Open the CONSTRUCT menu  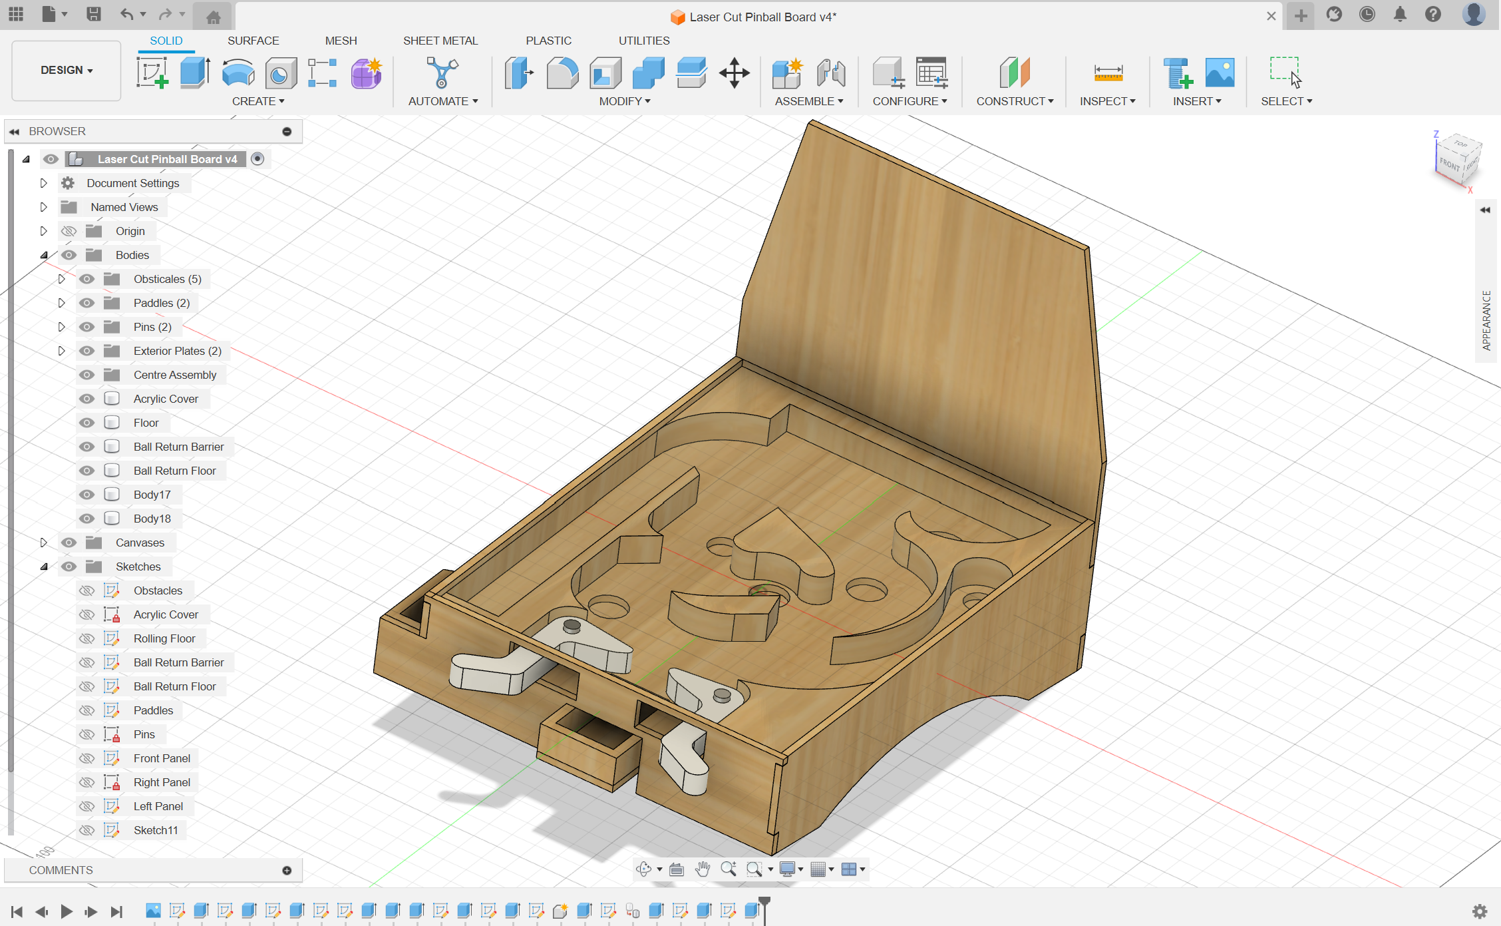(x=1014, y=101)
